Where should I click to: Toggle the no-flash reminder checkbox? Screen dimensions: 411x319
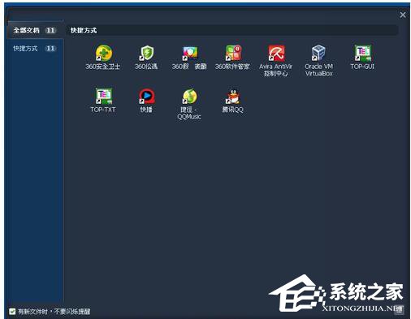[x=12, y=312]
